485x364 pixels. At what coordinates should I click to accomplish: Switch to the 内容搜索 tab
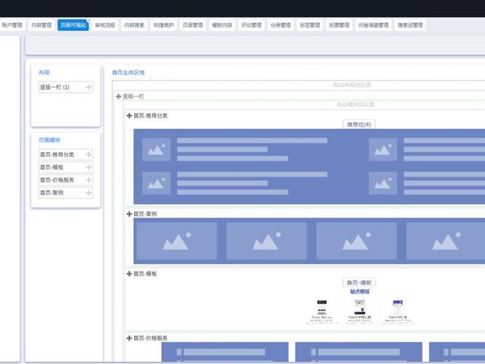coord(134,25)
